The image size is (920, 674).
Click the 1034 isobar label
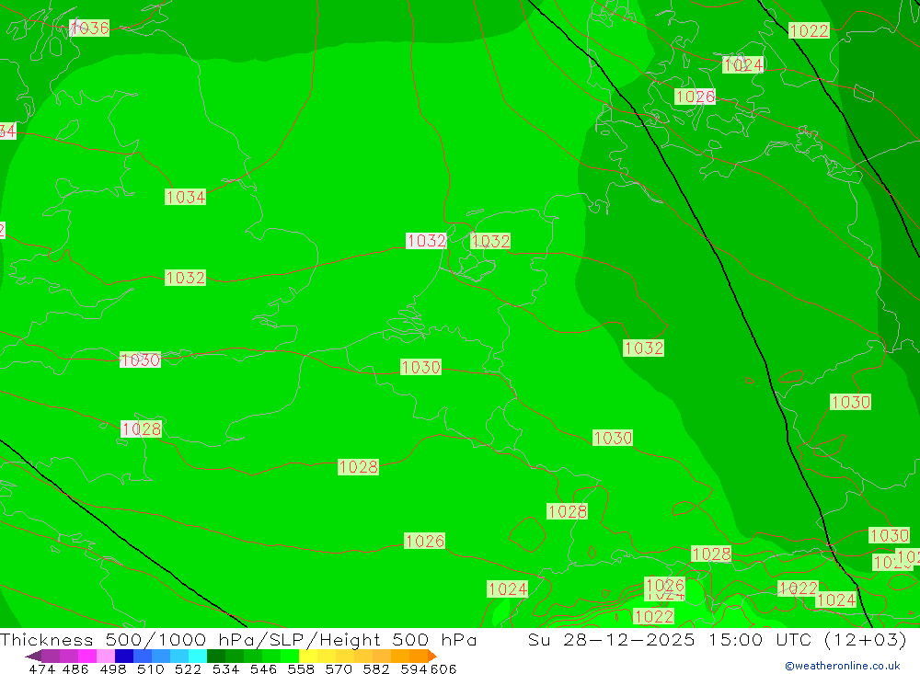[186, 197]
